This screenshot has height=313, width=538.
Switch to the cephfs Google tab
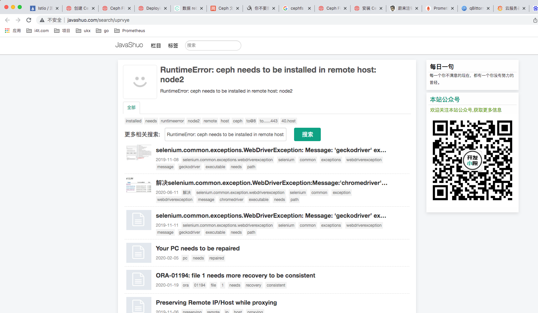click(297, 8)
